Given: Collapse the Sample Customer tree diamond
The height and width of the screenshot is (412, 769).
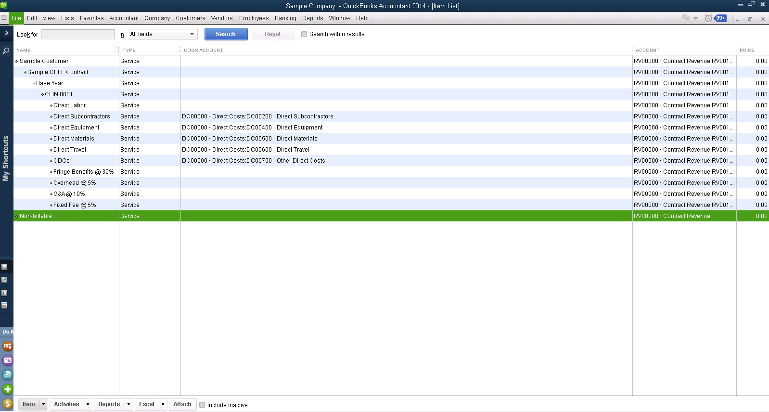Looking at the screenshot, I should point(17,61).
